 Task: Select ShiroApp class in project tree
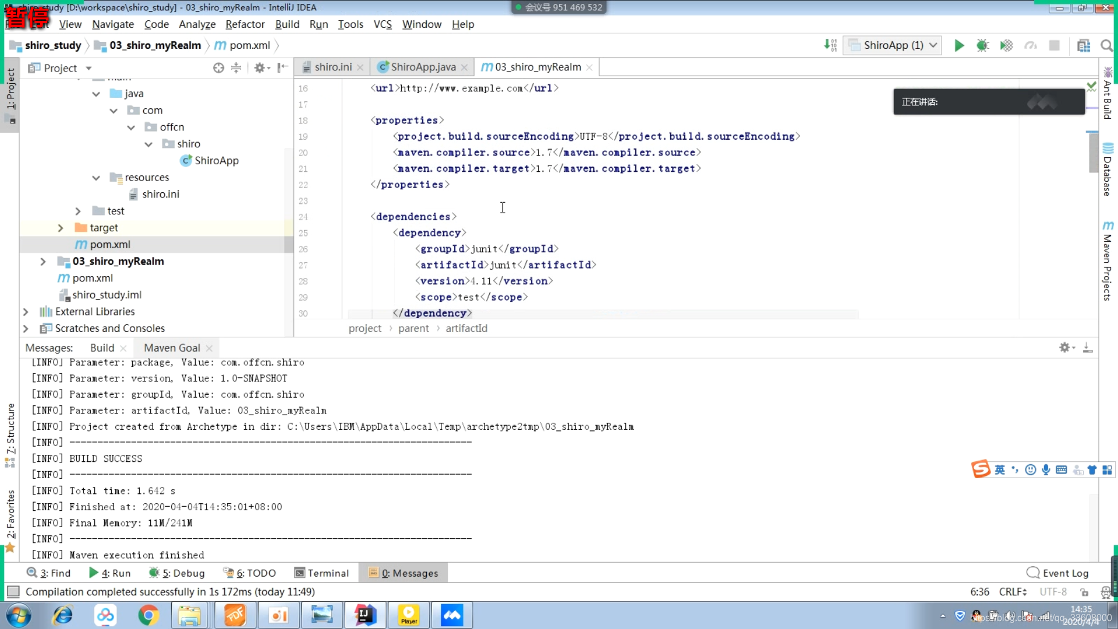[210, 161]
